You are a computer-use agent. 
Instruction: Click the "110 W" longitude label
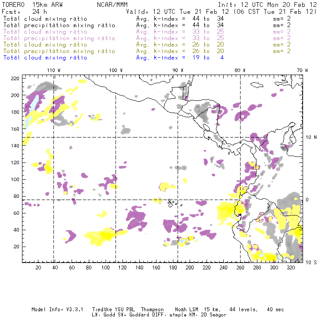point(54,70)
